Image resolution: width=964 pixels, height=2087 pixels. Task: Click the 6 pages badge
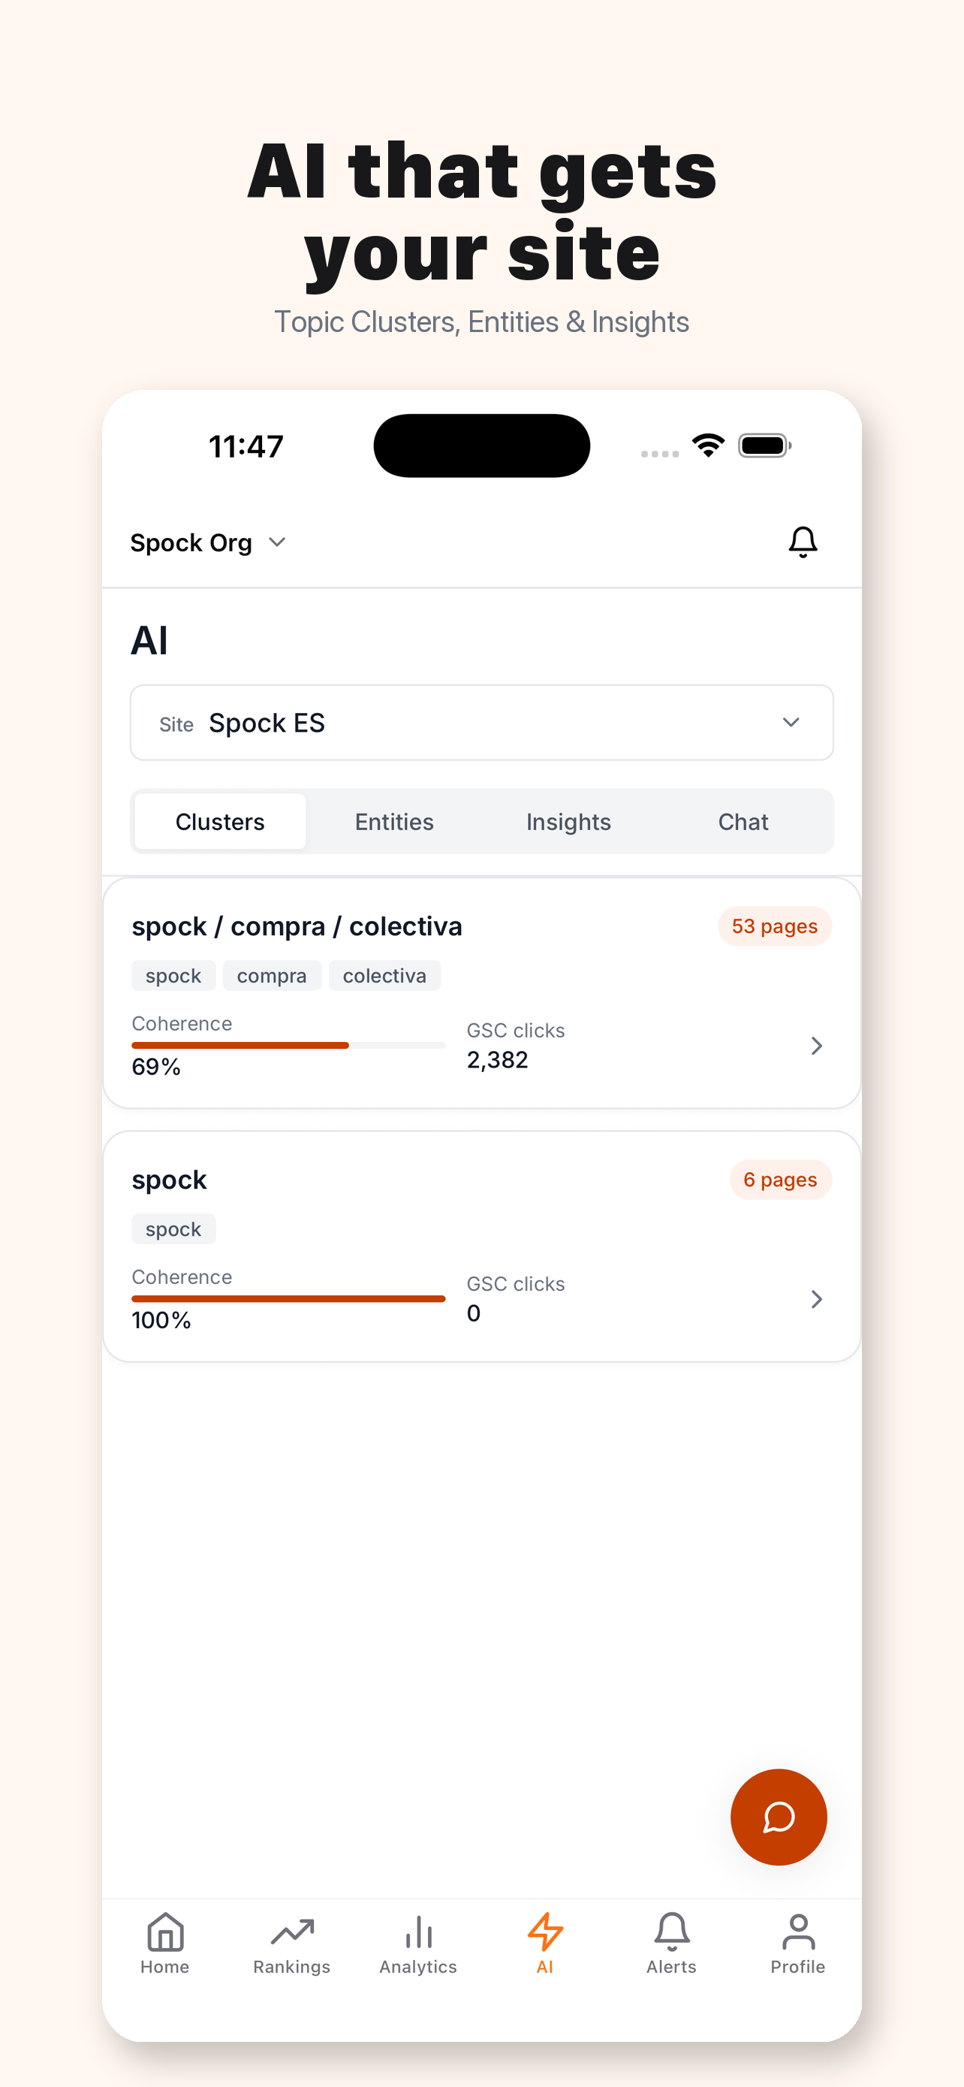tap(780, 1179)
